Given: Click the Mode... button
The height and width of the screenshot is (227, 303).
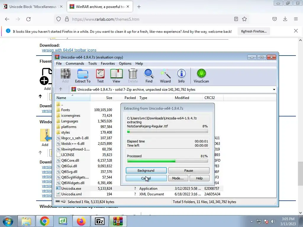Looking at the screenshot, I should [178, 178].
